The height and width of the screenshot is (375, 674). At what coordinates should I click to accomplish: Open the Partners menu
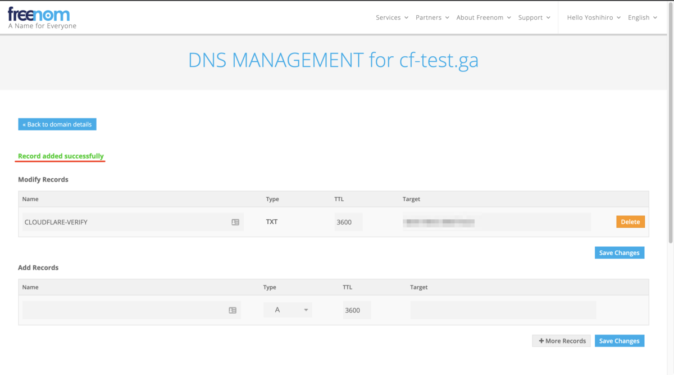tap(432, 17)
